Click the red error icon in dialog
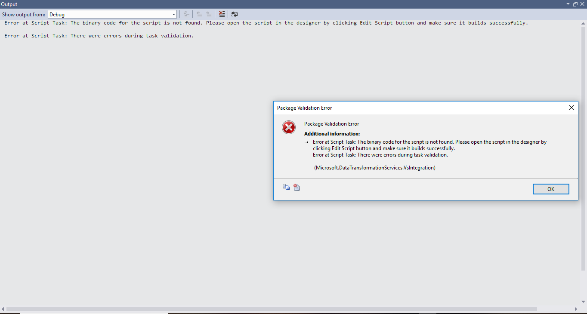Viewport: 587px width, 314px height. click(289, 127)
